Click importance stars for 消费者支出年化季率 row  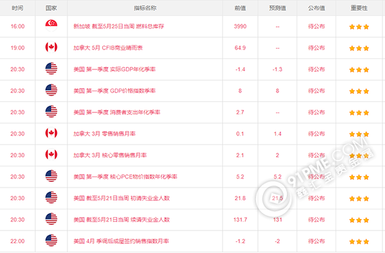[359, 113]
